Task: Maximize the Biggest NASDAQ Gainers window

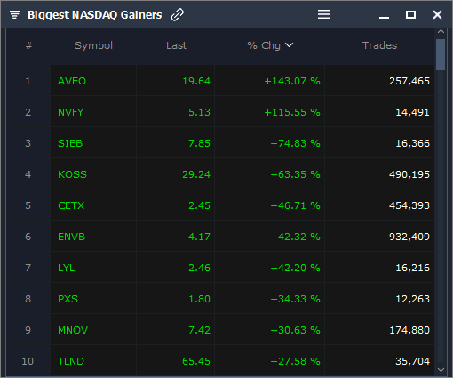Action: 410,14
